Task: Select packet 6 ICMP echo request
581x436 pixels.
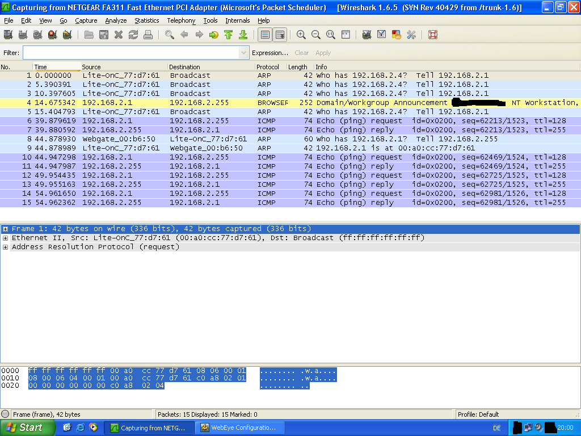Action: pyautogui.click(x=290, y=121)
